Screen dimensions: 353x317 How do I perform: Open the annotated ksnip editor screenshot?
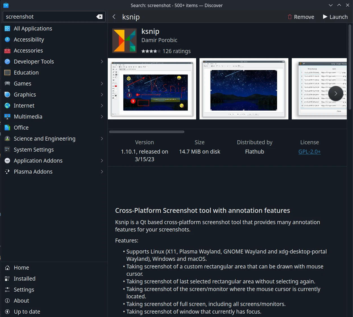pyautogui.click(x=152, y=89)
